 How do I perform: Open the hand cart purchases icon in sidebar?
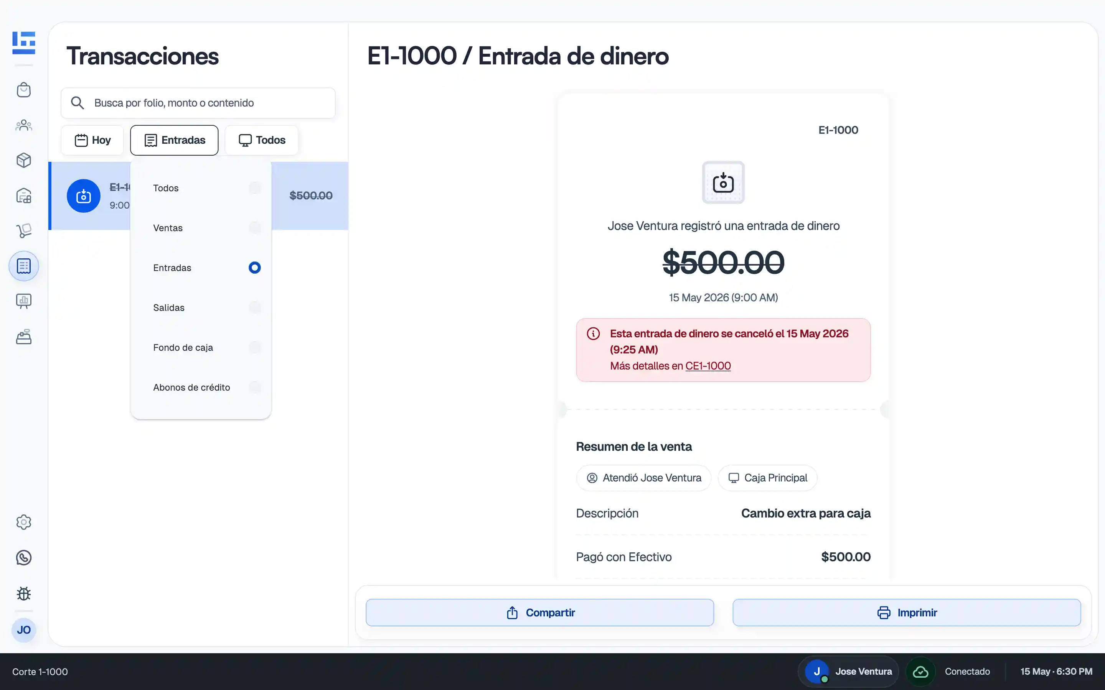(24, 230)
